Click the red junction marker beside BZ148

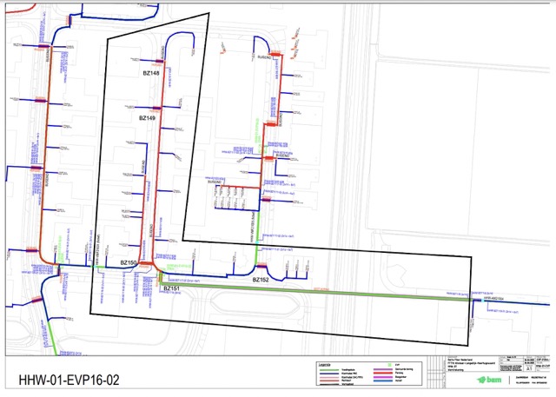158,62
